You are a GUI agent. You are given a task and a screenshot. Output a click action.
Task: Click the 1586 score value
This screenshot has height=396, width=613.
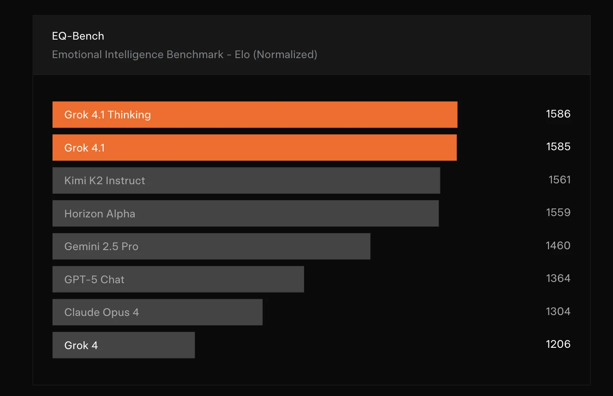coord(558,114)
